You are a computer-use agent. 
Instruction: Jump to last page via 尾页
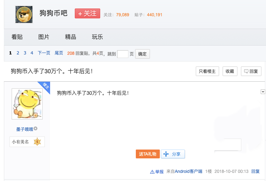tap(59, 53)
